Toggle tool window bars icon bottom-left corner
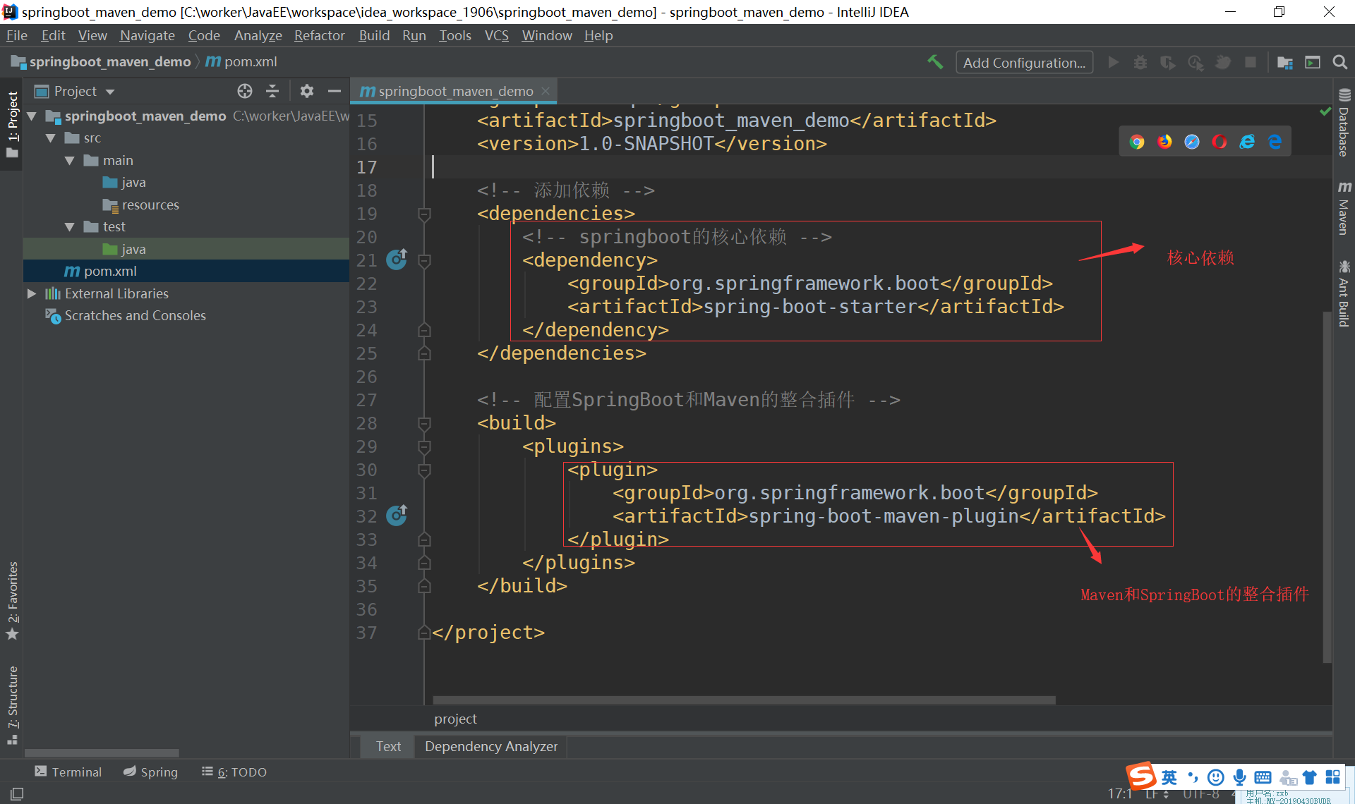Screen dimensions: 1355x804 tap(17, 793)
